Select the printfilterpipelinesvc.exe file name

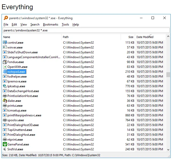24,115
